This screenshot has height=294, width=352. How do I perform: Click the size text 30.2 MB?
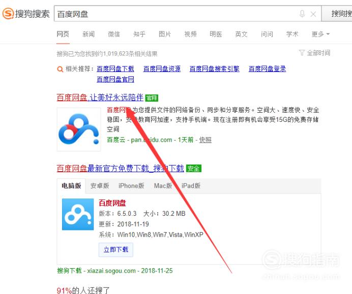(x=174, y=214)
